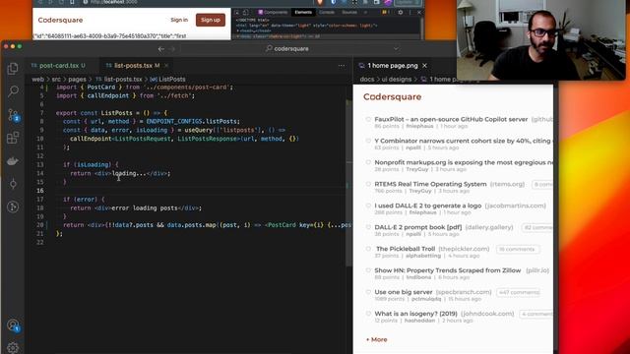The image size is (630, 354).
Task: Close the 1 home page.png tab
Action: (x=424, y=66)
